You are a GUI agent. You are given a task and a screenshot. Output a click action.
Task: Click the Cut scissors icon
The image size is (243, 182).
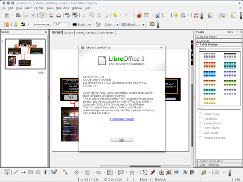pyautogui.click(x=84, y=15)
